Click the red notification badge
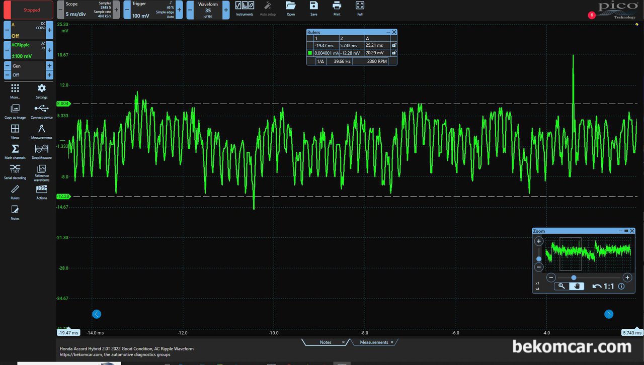Screen dimensions: 644x365 pos(591,15)
